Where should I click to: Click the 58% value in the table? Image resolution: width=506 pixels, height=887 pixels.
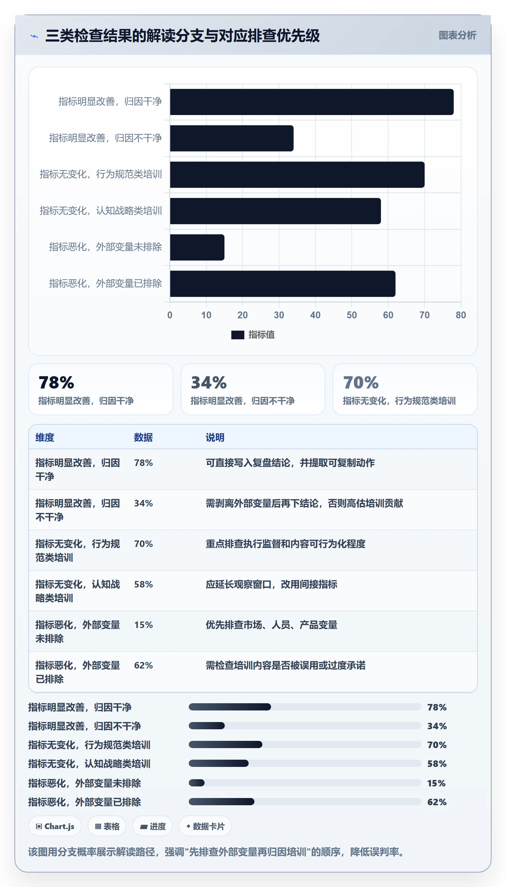pyautogui.click(x=143, y=584)
